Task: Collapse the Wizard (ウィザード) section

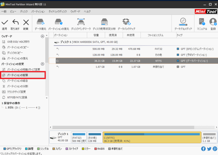Action: click(42, 36)
